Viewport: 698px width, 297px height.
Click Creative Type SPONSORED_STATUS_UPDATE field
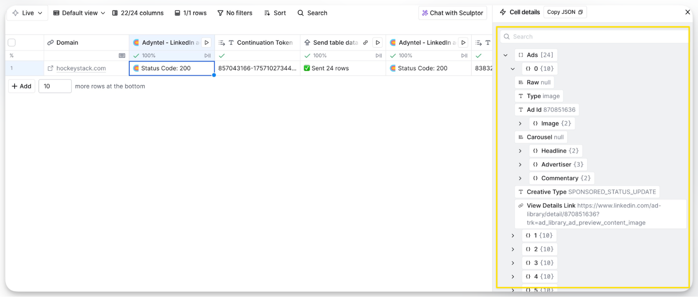[587, 192]
